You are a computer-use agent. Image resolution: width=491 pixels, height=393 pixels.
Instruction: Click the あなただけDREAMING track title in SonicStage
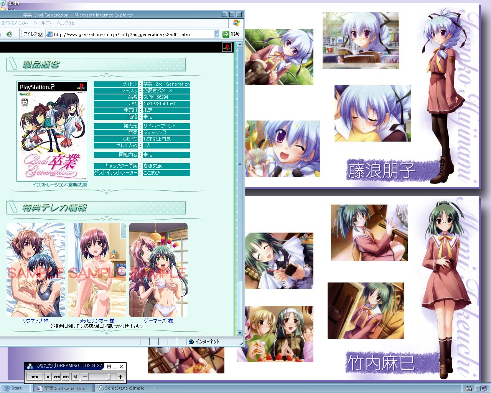57,366
